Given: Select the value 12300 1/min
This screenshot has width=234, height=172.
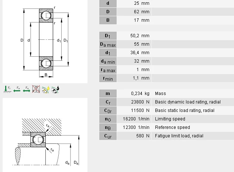Looking at the screenshot, I should (136, 127).
